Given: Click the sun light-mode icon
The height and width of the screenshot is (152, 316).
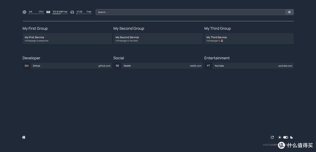Looking at the screenshot, I should coord(279,137).
